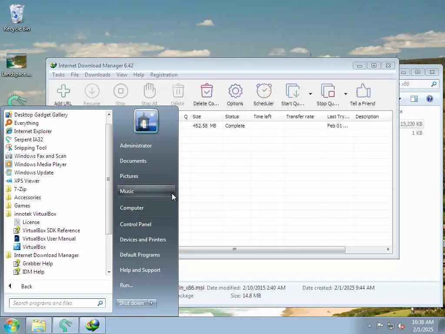Open IDM Options gear icon

pos(235,91)
